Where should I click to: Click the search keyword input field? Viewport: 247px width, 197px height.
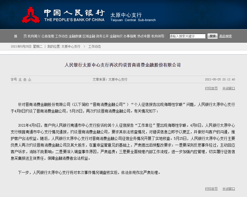pyautogui.click(x=187, y=36)
